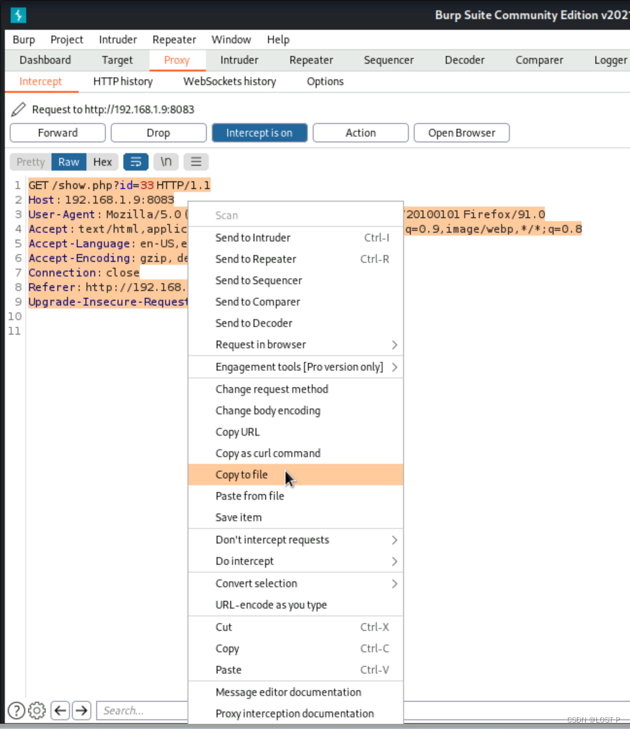Viewport: 630px width, 729px height.
Task: Show non-printing characters with the \n icon
Action: (166, 161)
